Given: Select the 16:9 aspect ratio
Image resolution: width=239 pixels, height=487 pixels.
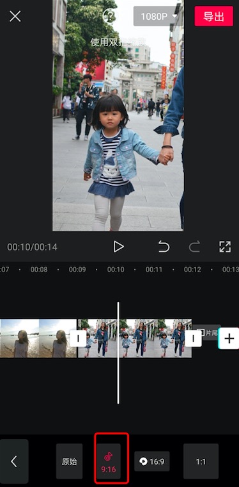Looking at the screenshot, I should tap(152, 461).
